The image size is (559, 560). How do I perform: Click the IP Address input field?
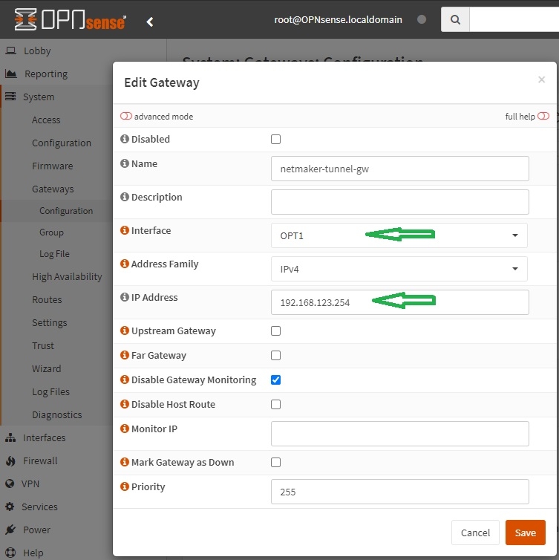[x=399, y=302]
